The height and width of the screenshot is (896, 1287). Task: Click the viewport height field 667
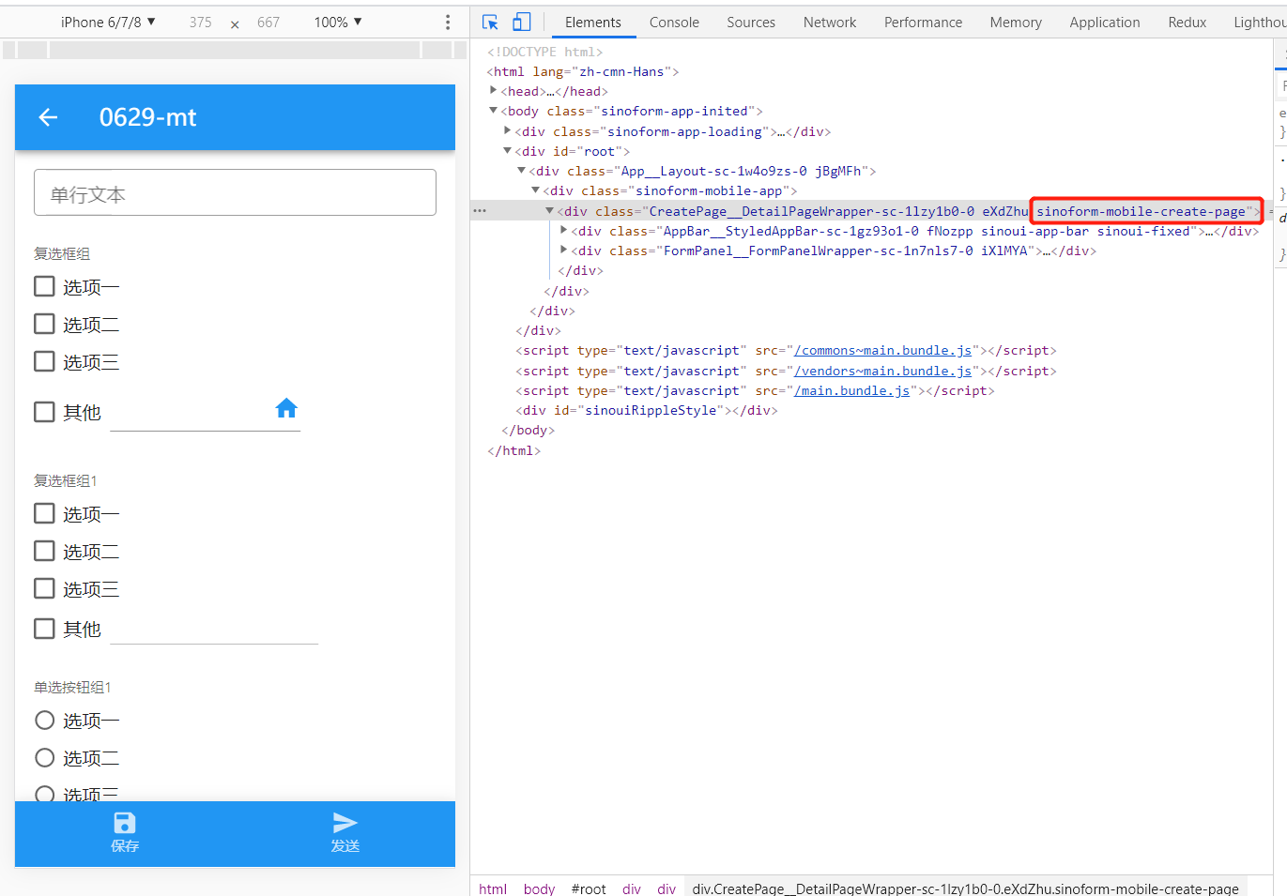tap(268, 23)
